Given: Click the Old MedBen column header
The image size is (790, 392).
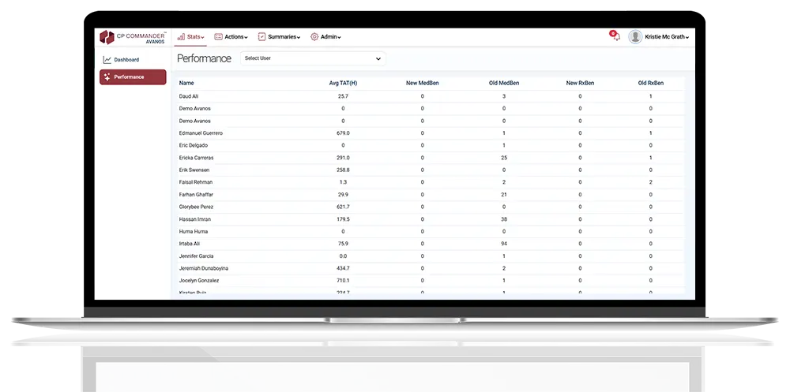Looking at the screenshot, I should [504, 83].
